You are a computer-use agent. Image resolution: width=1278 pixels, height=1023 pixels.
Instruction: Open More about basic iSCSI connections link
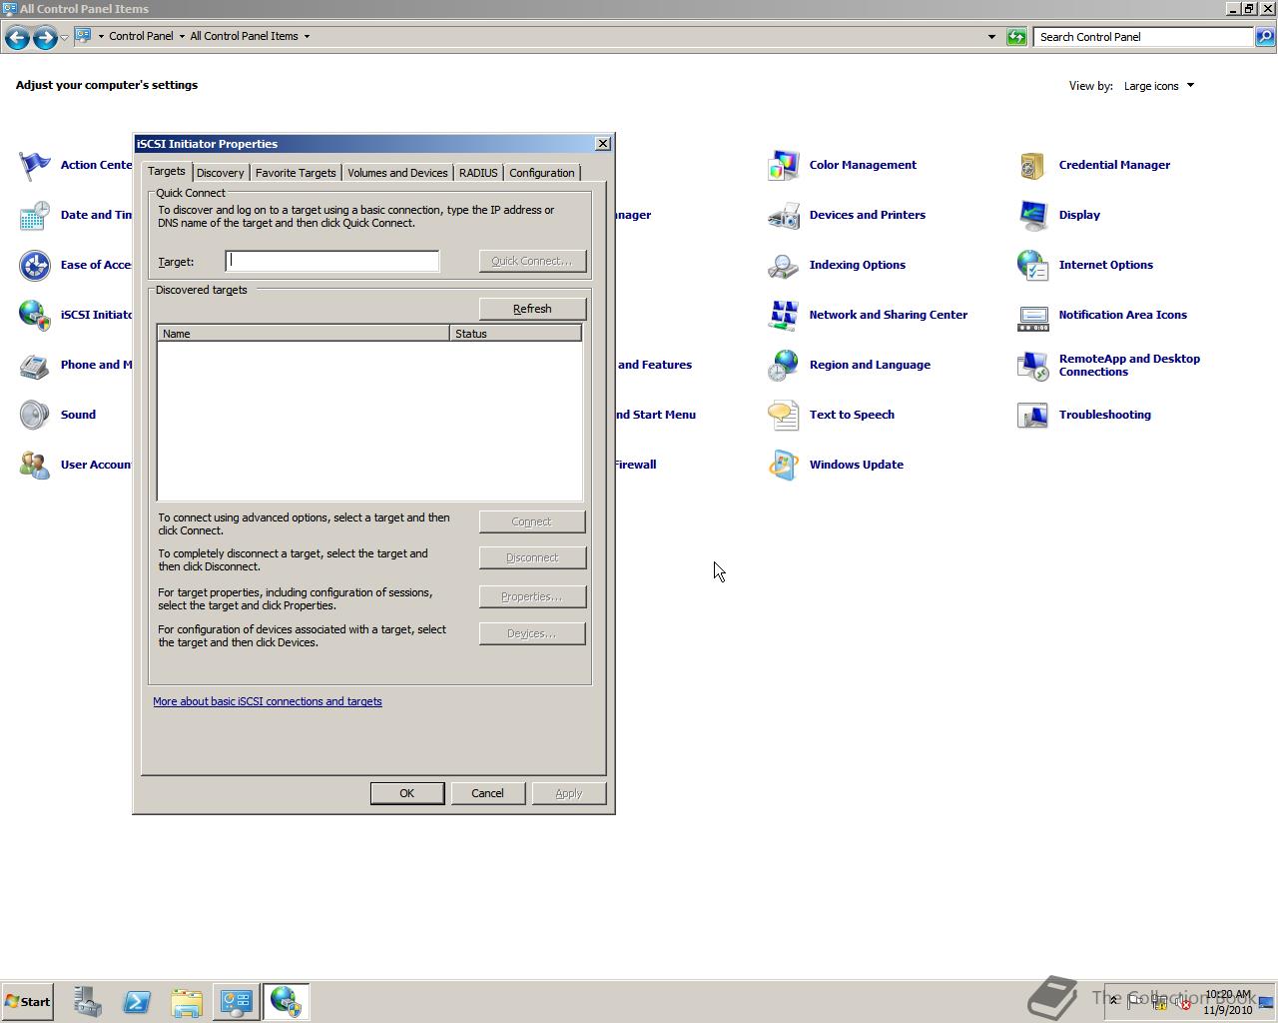click(268, 701)
